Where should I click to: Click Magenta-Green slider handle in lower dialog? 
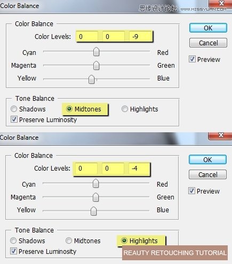pos(95,197)
